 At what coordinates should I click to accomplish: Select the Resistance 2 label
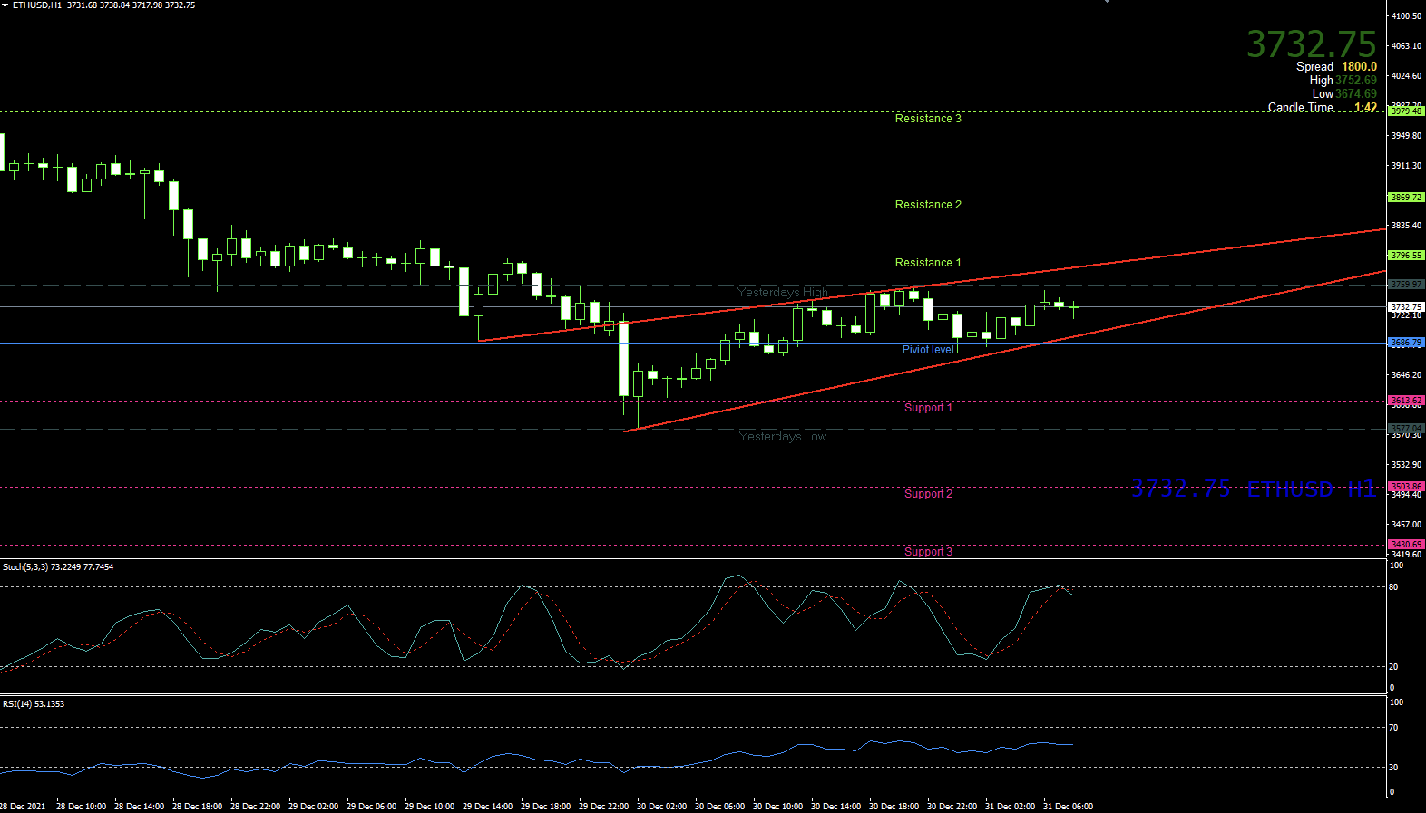pyautogui.click(x=927, y=205)
